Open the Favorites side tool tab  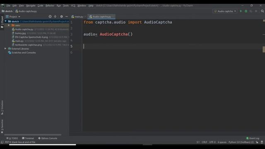[x=2, y=126]
